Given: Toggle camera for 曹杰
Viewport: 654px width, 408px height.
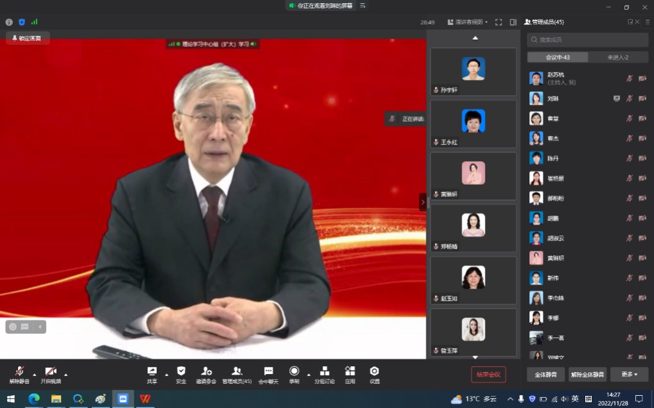Looking at the screenshot, I should pyautogui.click(x=642, y=138).
